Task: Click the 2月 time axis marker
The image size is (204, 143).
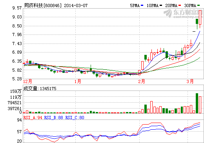Action: [x=142, y=81]
